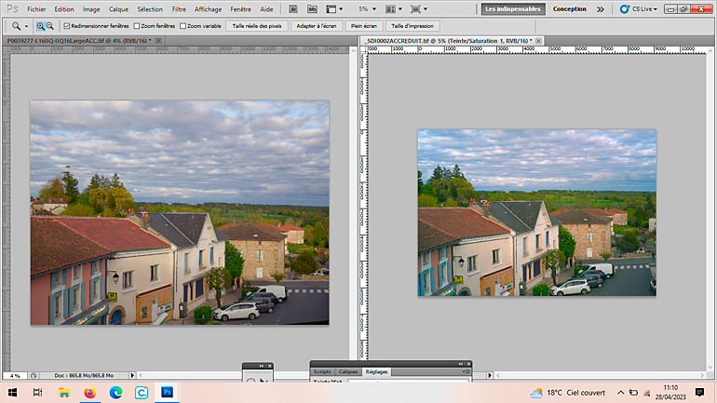Close the P0039277 document tab
Viewport: 717px width, 403px height.
tap(158, 41)
